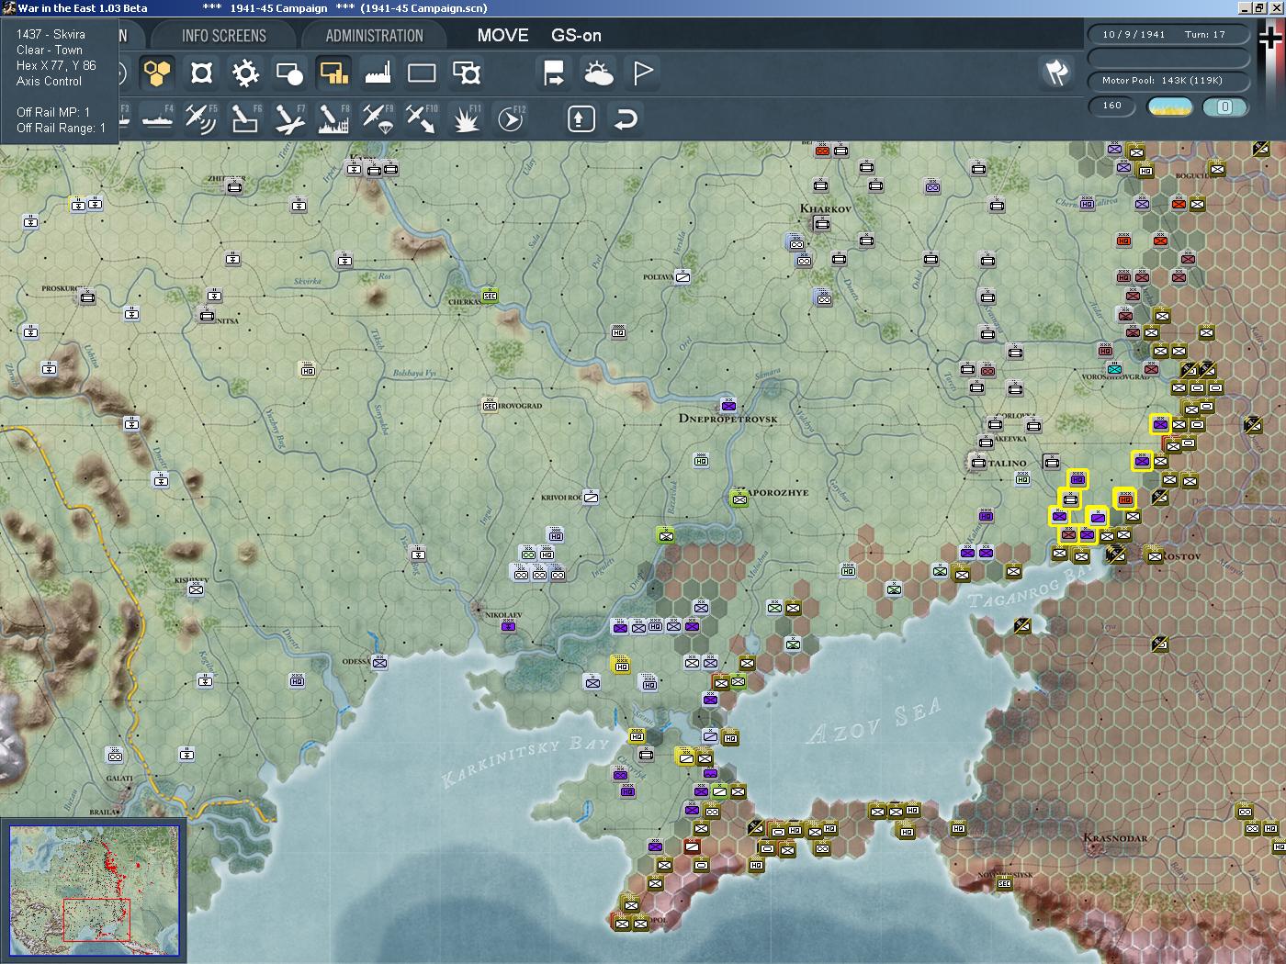This screenshot has height=964, width=1286.
Task: Open the gear settings icon in toolbar
Action: pos(245,73)
